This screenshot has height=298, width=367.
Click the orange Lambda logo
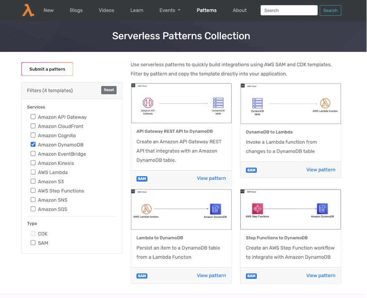(x=28, y=10)
